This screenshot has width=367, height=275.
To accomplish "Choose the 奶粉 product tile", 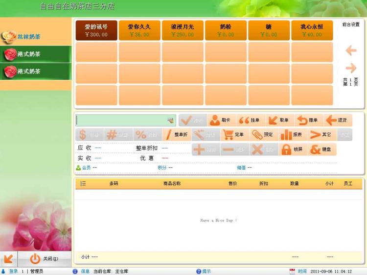I will pos(226,30).
